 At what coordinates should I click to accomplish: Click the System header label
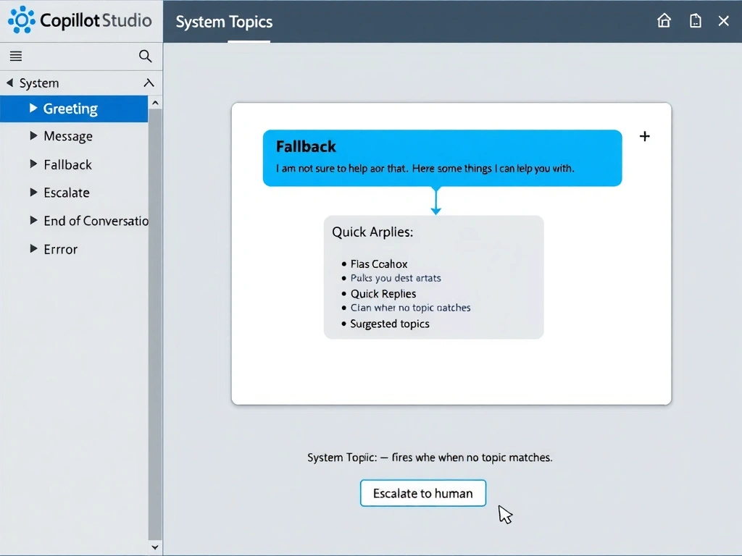(x=39, y=83)
